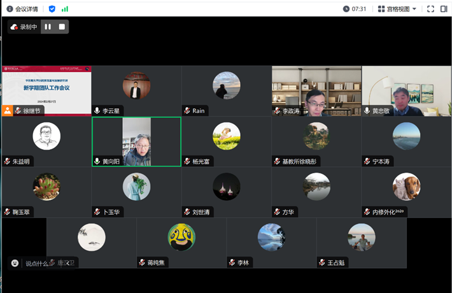
Task: Select 鞠玉翠's succulent plant avatar
Action: 46,187
